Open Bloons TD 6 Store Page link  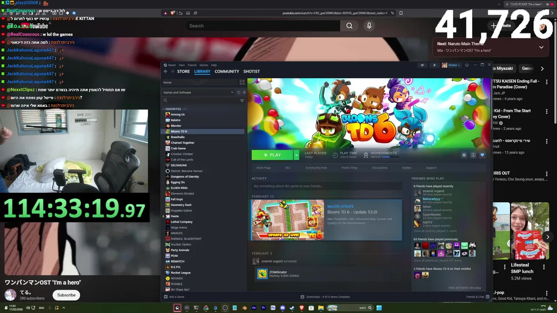tap(263, 168)
